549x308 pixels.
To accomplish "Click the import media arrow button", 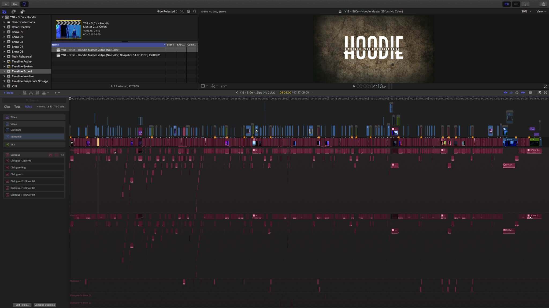I will pyautogui.click(x=6, y=4).
